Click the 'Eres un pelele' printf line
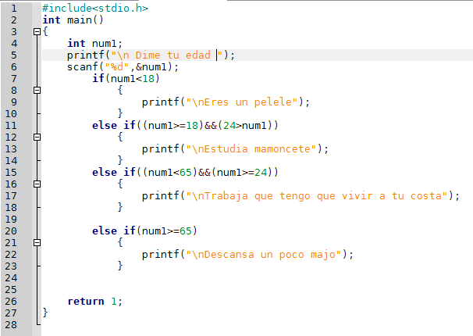This screenshot has height=336, width=473. 226,102
